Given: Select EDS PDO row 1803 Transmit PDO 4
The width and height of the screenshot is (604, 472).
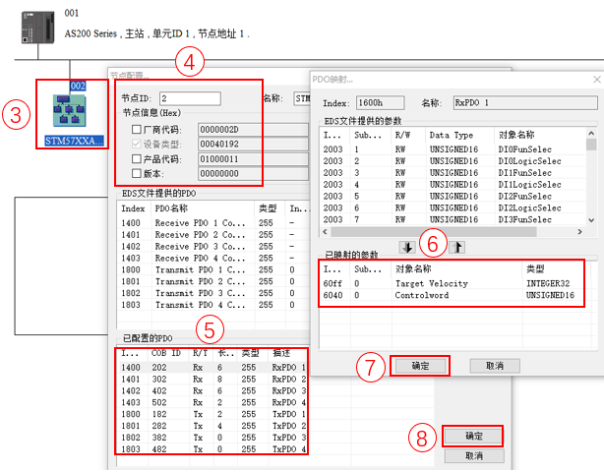Looking at the screenshot, I should coord(213,305).
